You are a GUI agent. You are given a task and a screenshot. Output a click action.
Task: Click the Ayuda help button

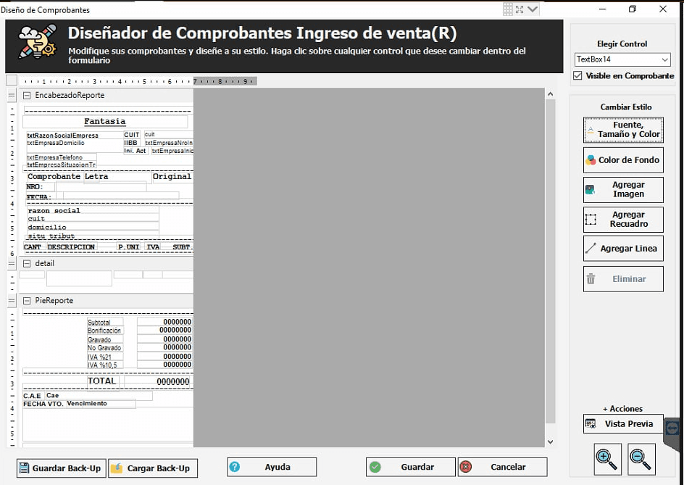[x=272, y=467]
